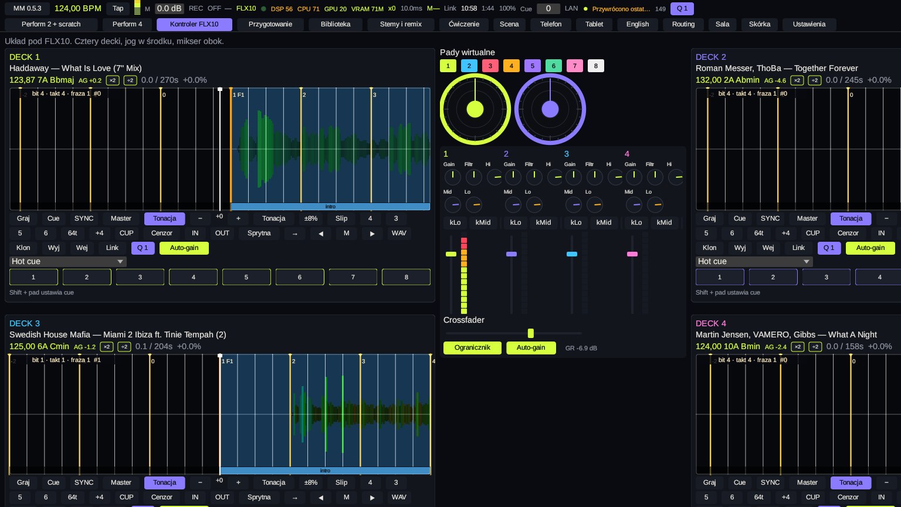
Task: Nudge Deck 1 backward with the left triangle
Action: click(320, 233)
